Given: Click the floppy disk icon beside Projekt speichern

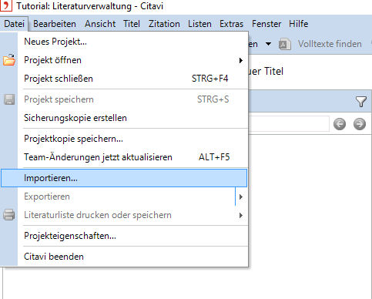Looking at the screenshot, I should point(9,99).
